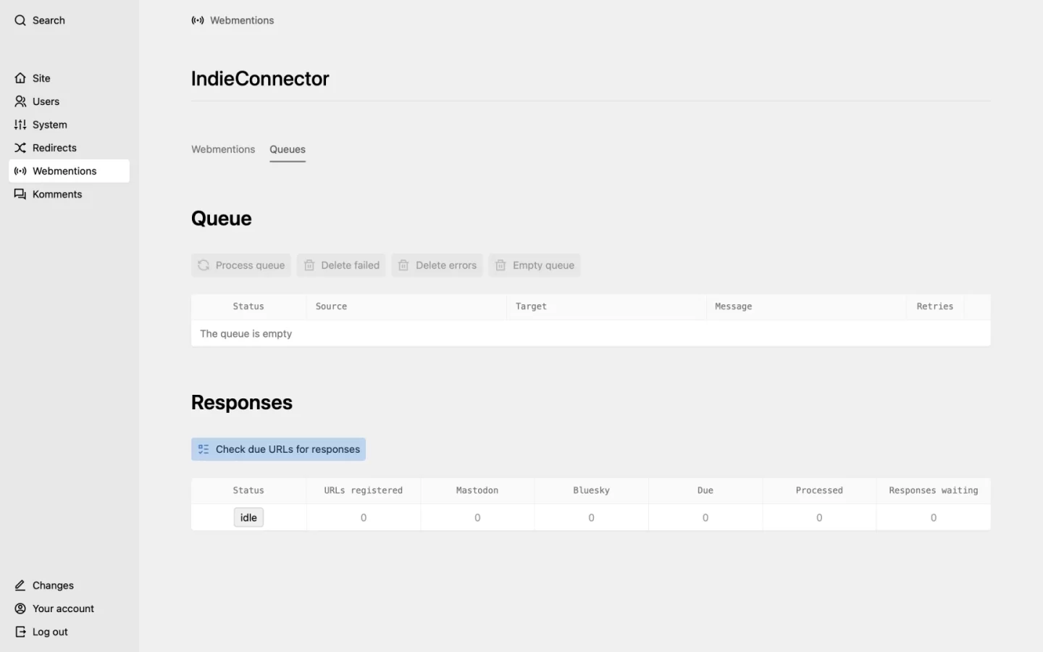Click the Mastodon column header
Viewport: 1043px width, 652px height.
[477, 490]
